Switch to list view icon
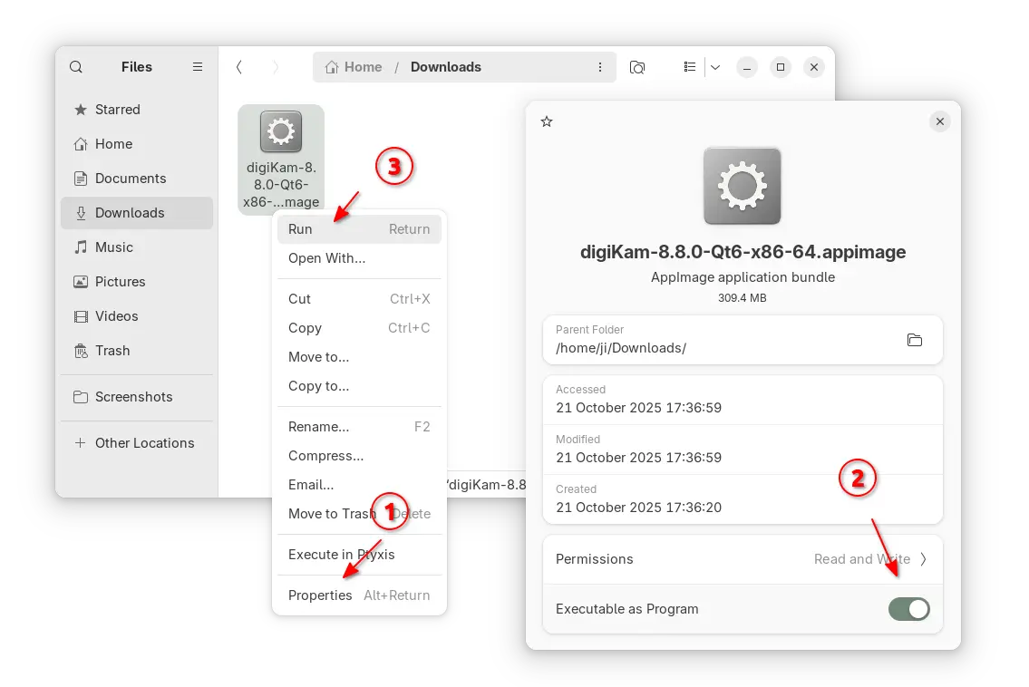1029x687 pixels. (x=690, y=67)
